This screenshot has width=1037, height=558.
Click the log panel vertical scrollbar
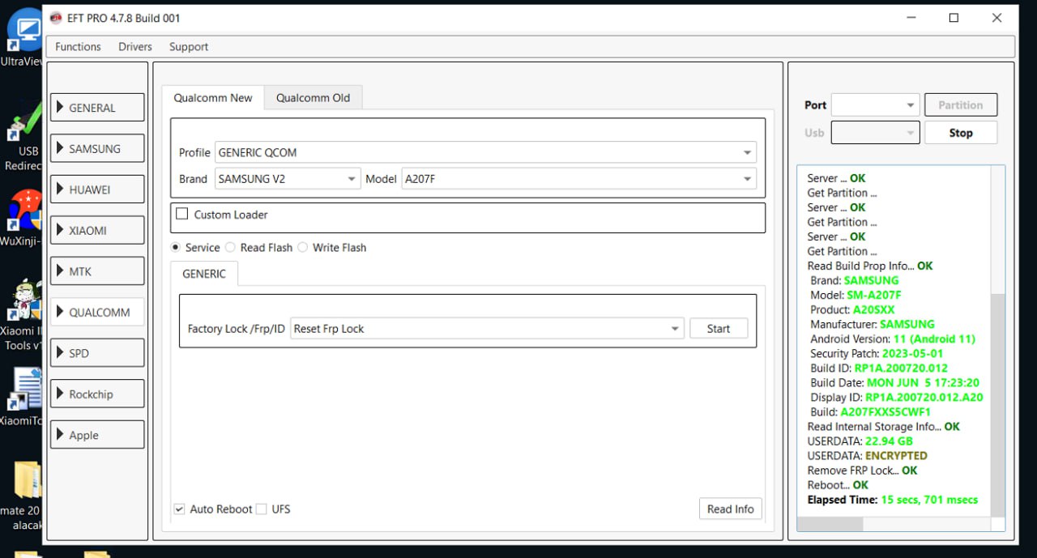coord(997,405)
